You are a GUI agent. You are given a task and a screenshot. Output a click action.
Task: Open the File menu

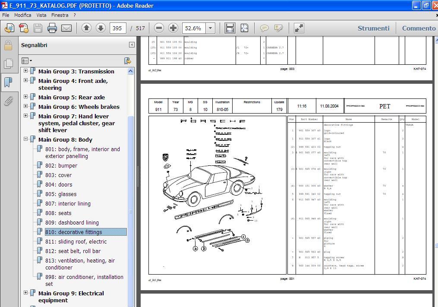tap(6, 15)
